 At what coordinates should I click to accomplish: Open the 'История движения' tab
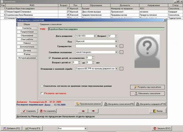click(x=27, y=58)
